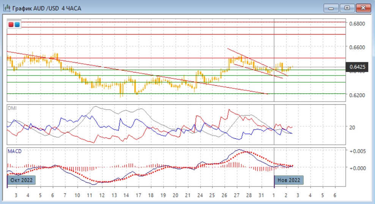Click date 17 on the time axis
The height and width of the screenshot is (204, 375).
pos(139,195)
